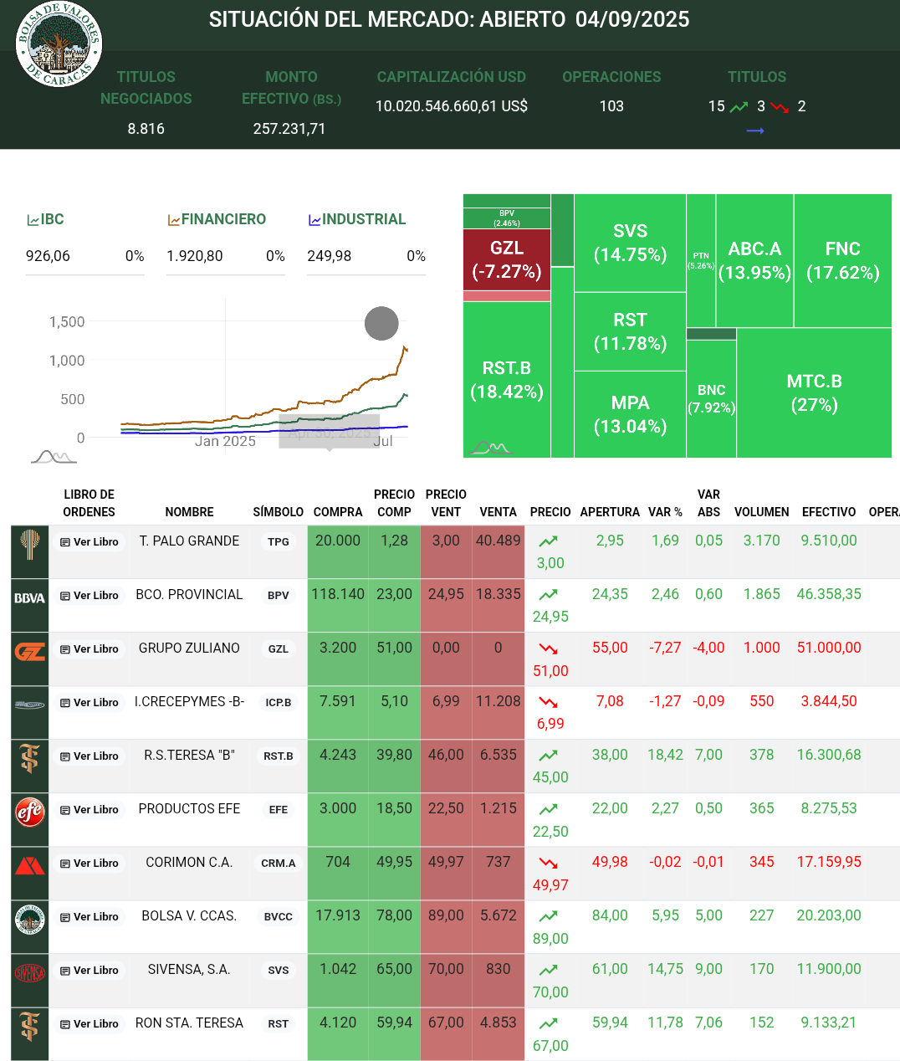Click the Sivensa logo icon
Screen dimensions: 900x1061
point(30,972)
